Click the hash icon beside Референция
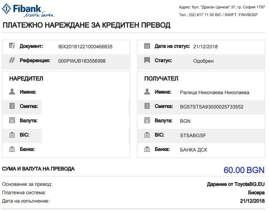The image size is (269, 211). pyautogui.click(x=12, y=61)
